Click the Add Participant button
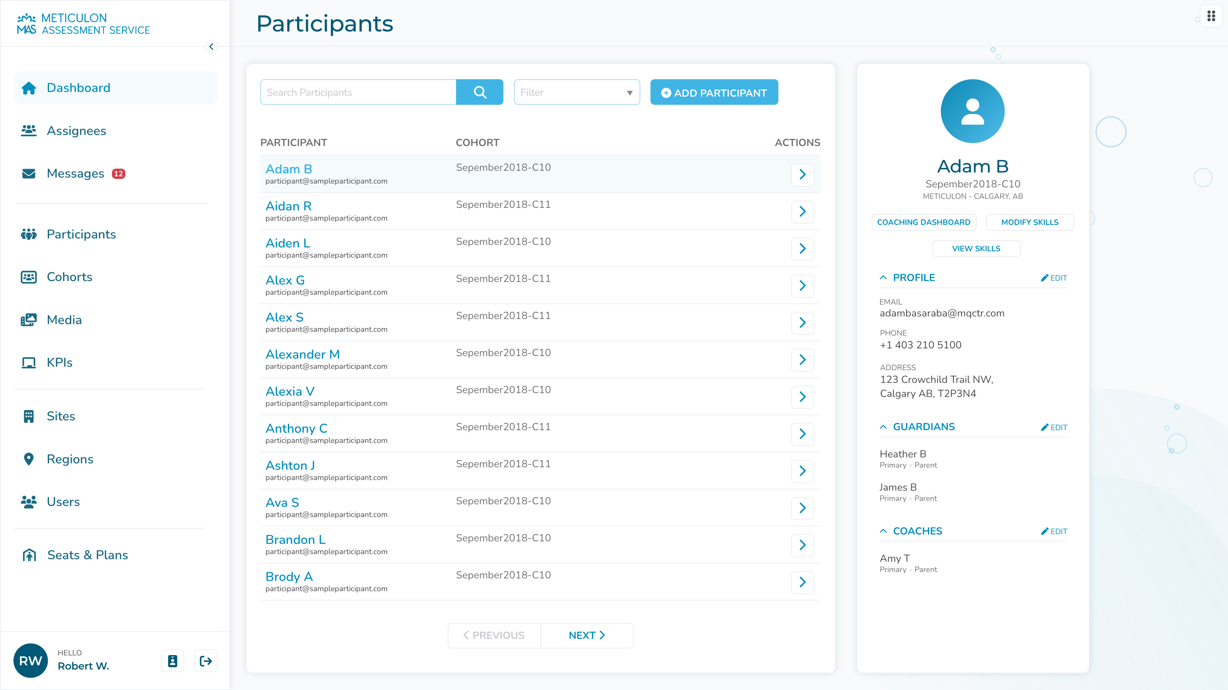This screenshot has width=1228, height=690. tap(714, 92)
